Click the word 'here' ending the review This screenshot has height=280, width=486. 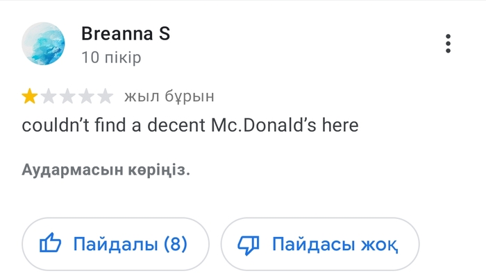click(x=344, y=126)
